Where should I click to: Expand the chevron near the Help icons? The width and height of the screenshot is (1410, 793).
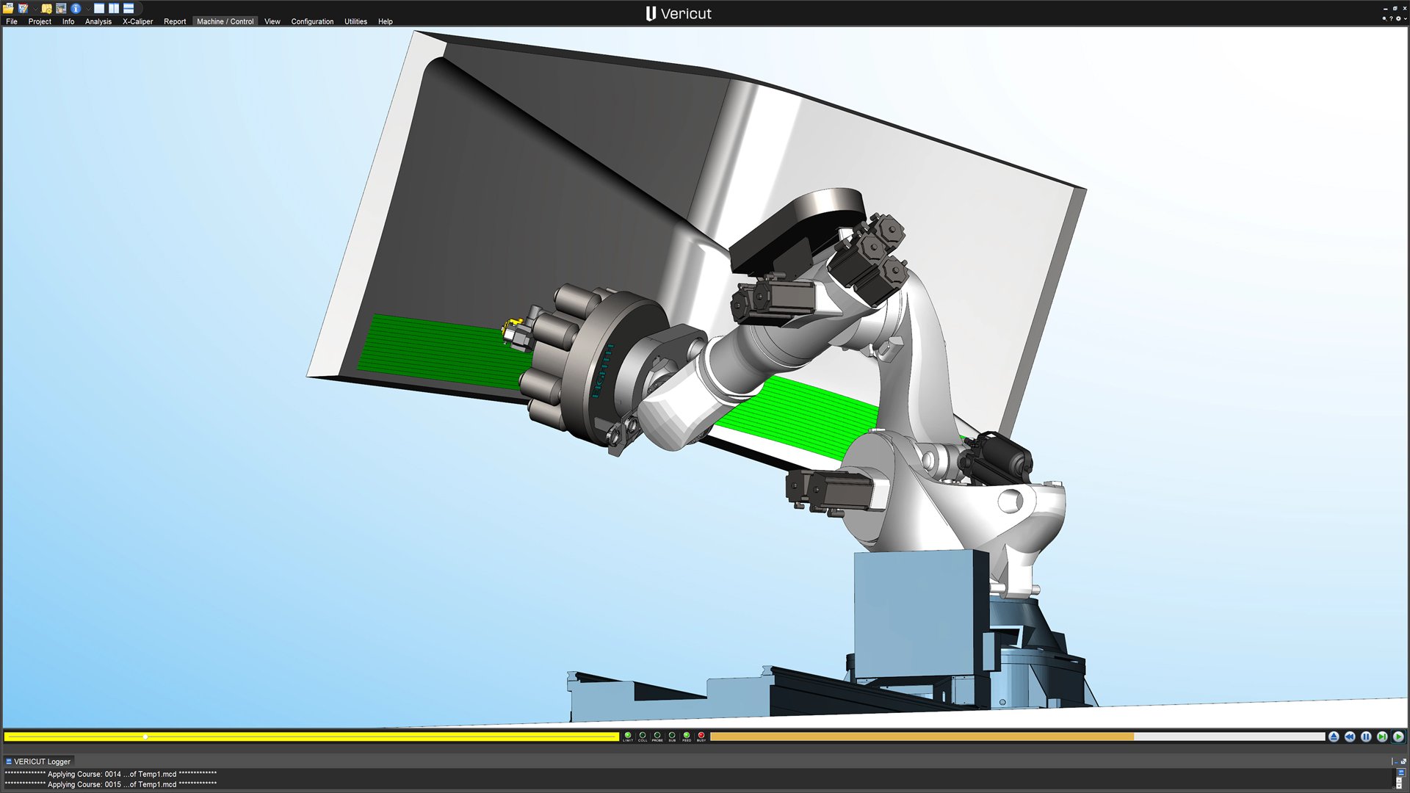coord(1406,18)
